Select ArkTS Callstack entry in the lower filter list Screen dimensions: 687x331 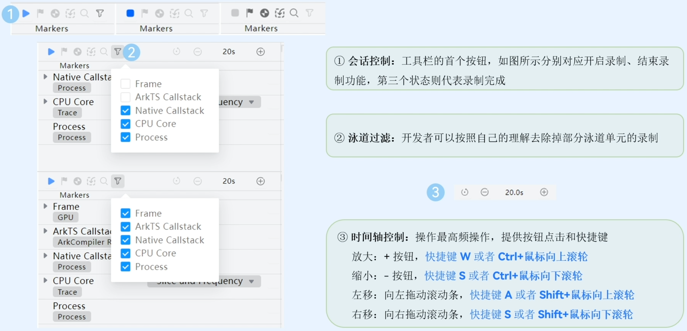pos(168,226)
